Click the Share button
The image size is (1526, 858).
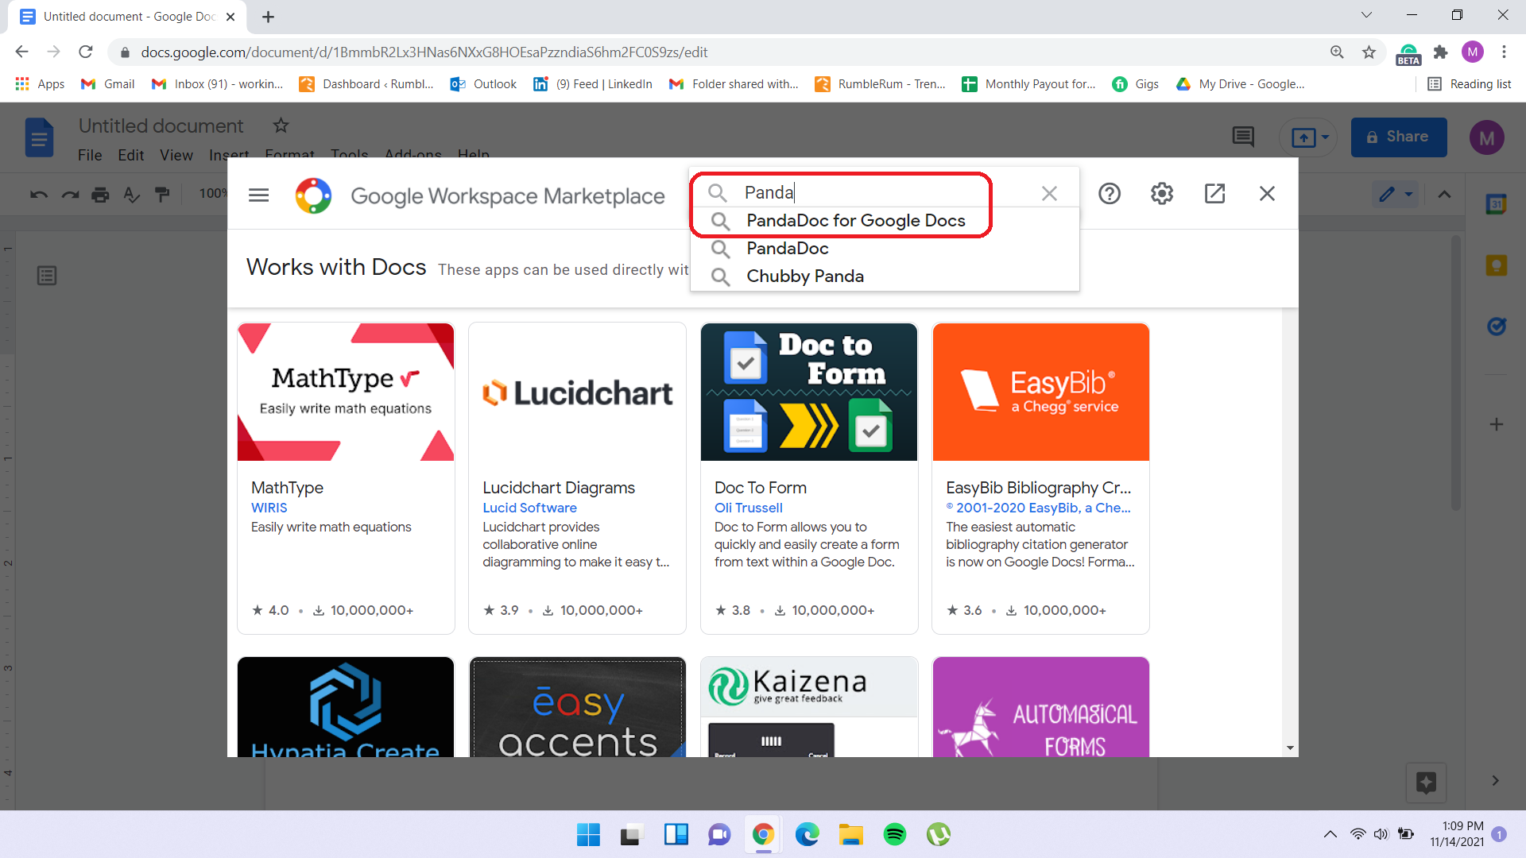pyautogui.click(x=1398, y=137)
